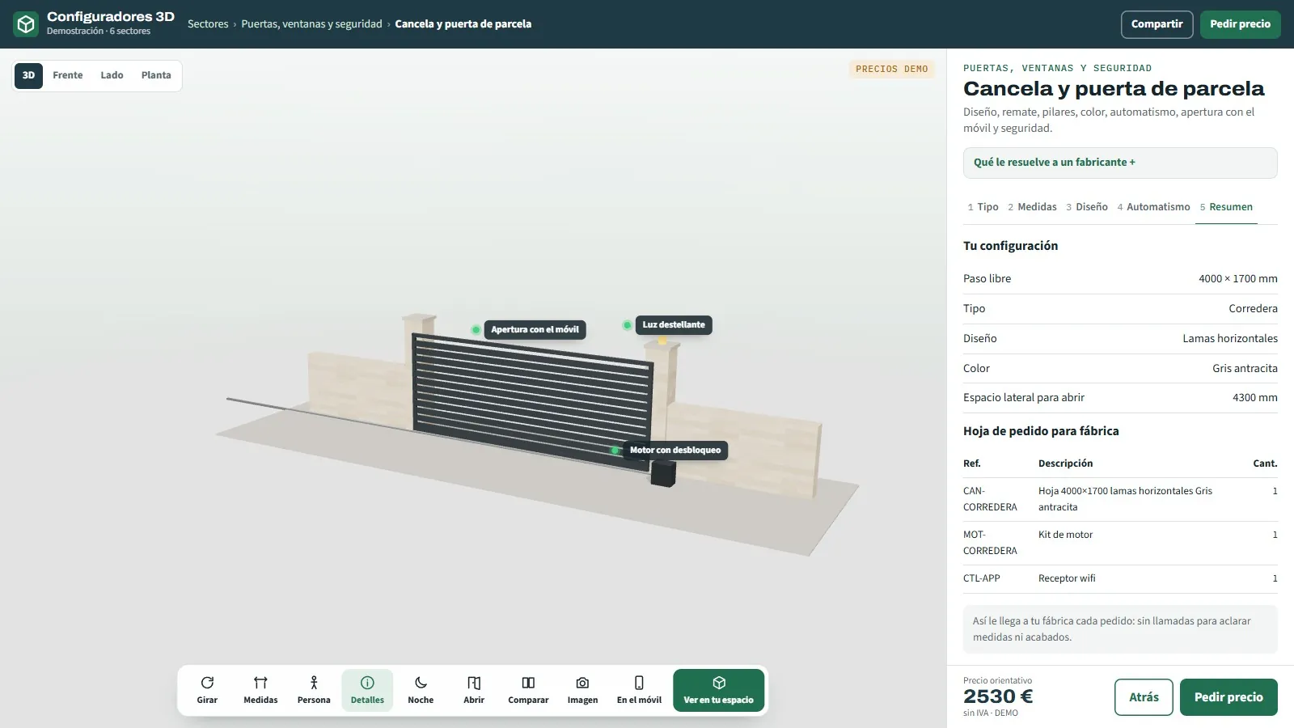1294x728 pixels.
Task: Click Pedir precio in the top header
Action: pos(1240,24)
